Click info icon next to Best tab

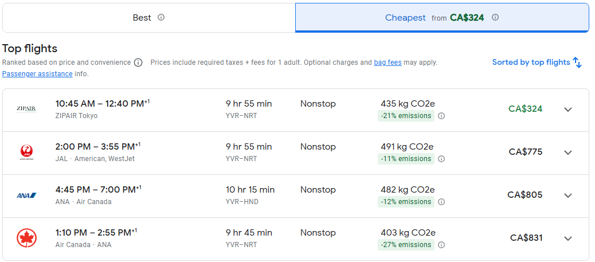pyautogui.click(x=161, y=17)
